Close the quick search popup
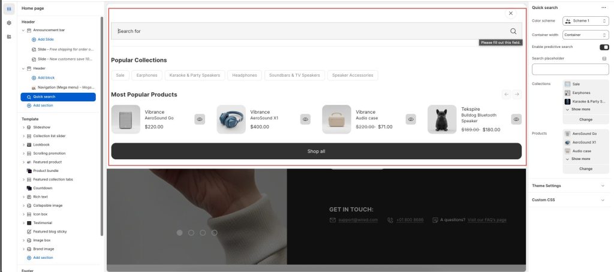614x272 pixels. [x=511, y=13]
